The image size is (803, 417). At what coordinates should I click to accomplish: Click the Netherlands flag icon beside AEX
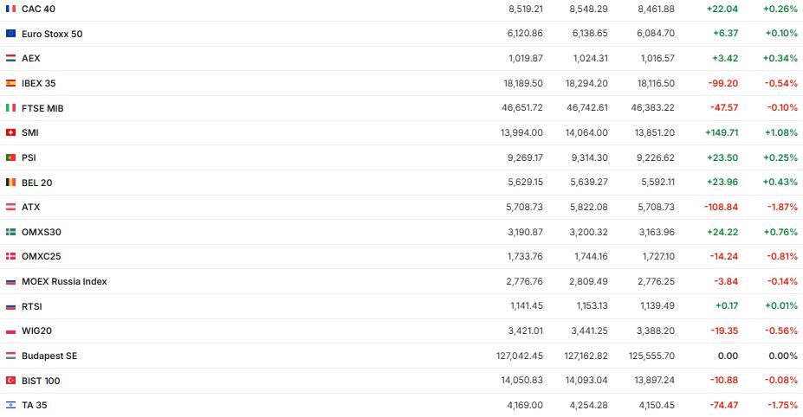[10, 58]
